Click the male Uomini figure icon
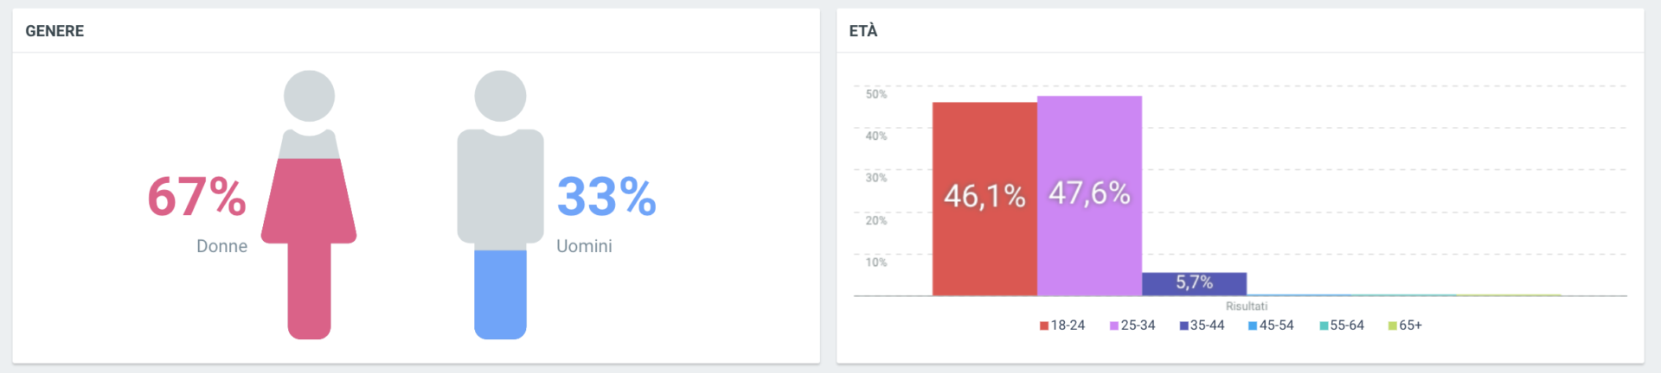This screenshot has height=373, width=1661. (500, 205)
